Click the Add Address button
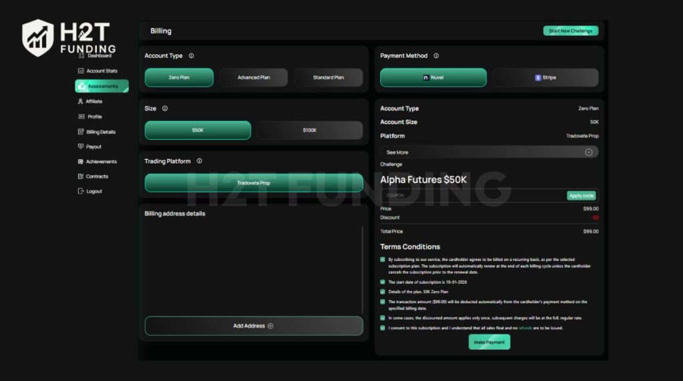 (x=253, y=326)
